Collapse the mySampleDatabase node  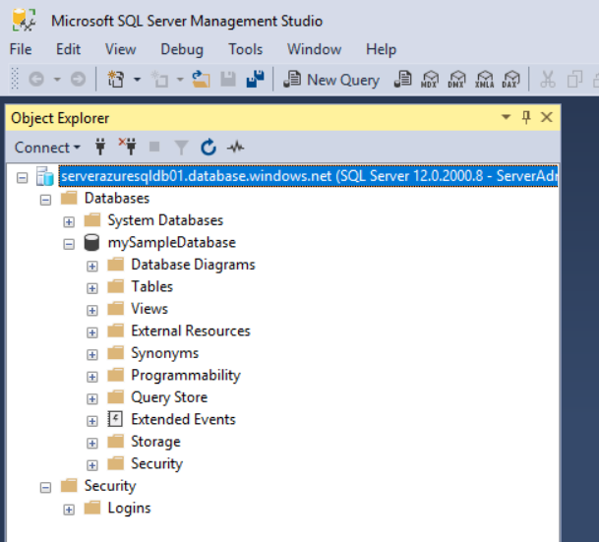tap(69, 244)
